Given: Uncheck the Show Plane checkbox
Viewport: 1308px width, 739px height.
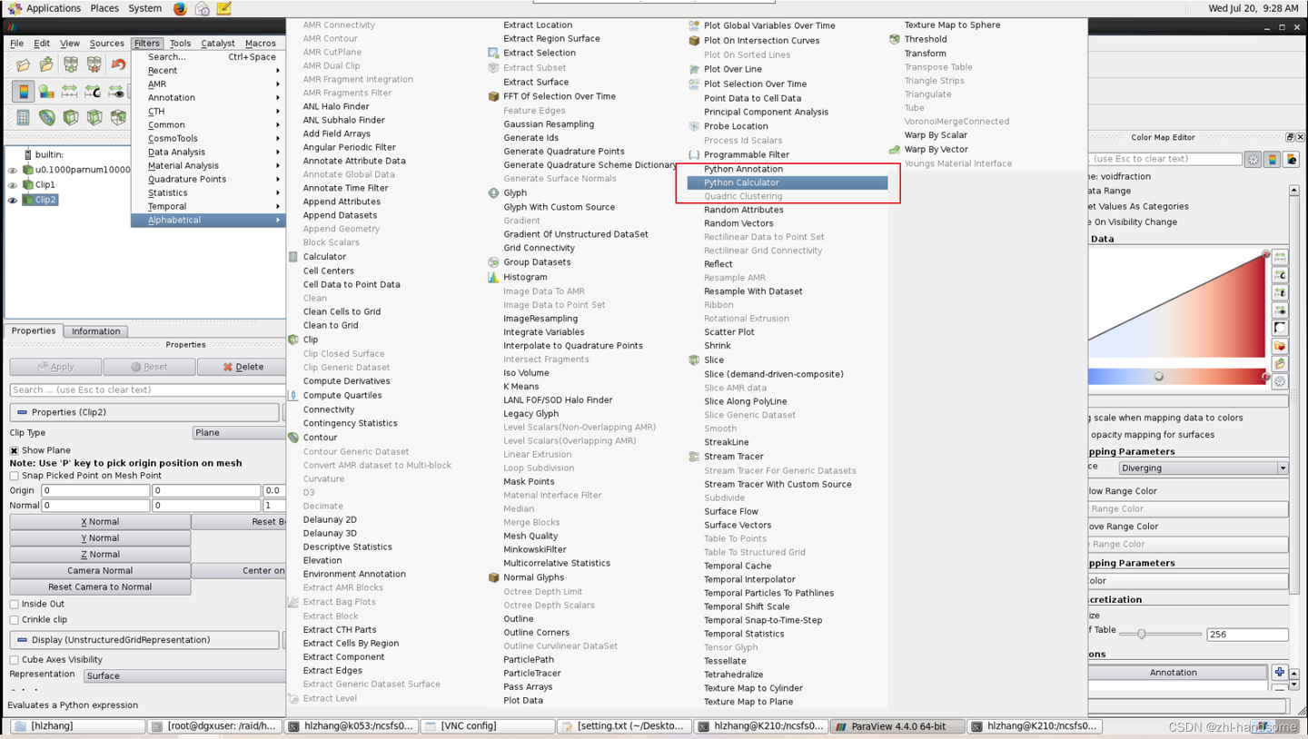Looking at the screenshot, I should click(x=14, y=450).
